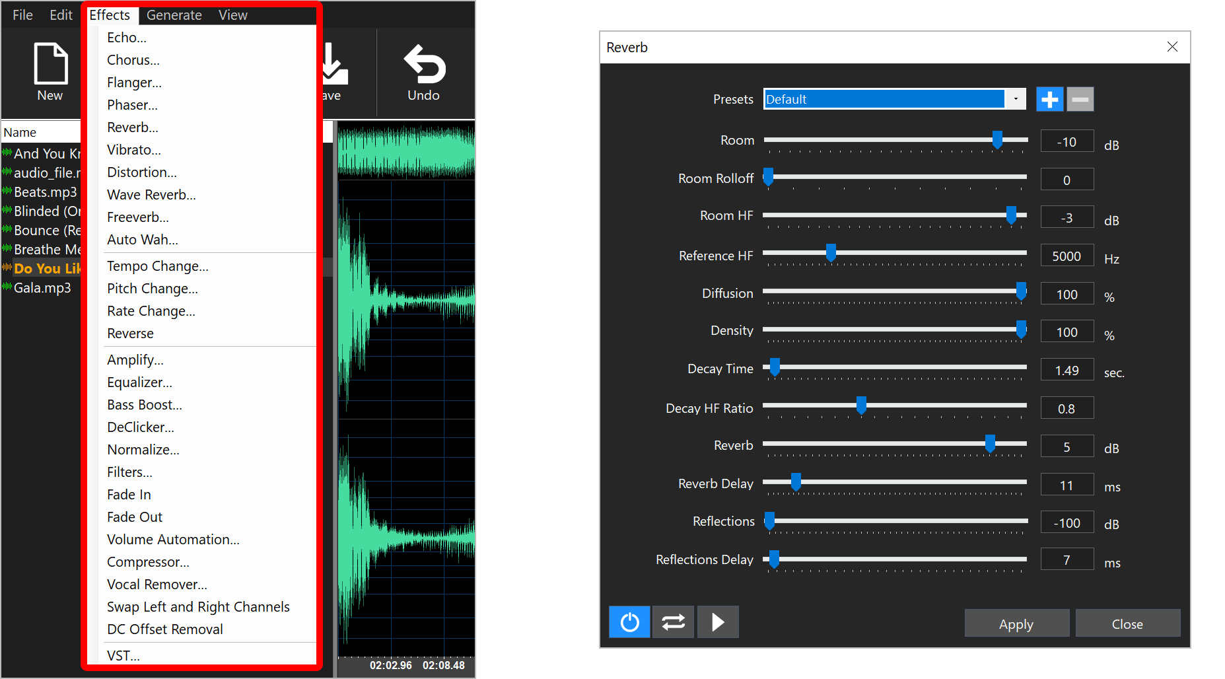
Task: Open the Presets dropdown arrow
Action: pos(1016,100)
